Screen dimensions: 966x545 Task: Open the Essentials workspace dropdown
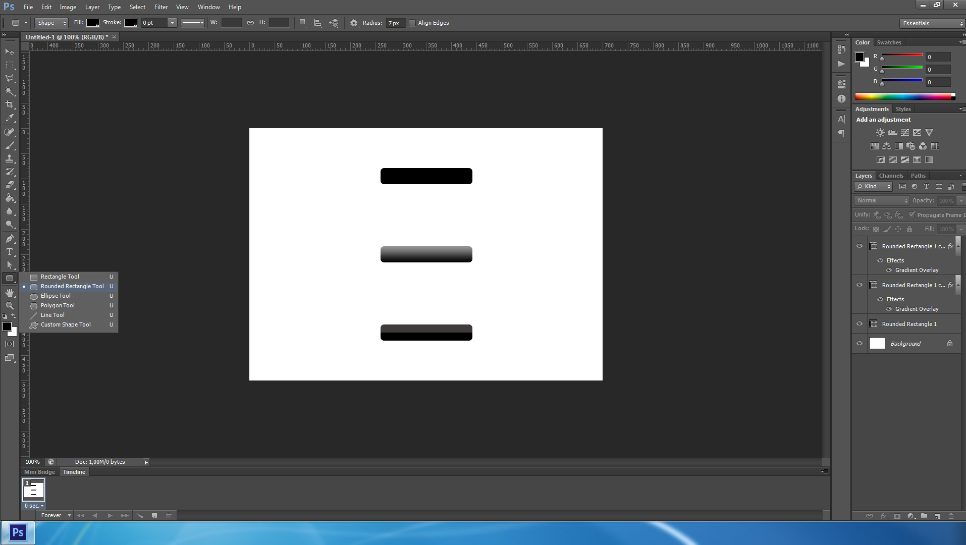(932, 23)
